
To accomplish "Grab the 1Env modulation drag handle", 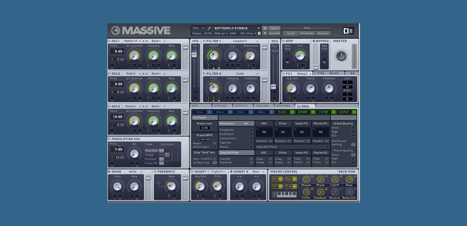I will tap(209, 112).
